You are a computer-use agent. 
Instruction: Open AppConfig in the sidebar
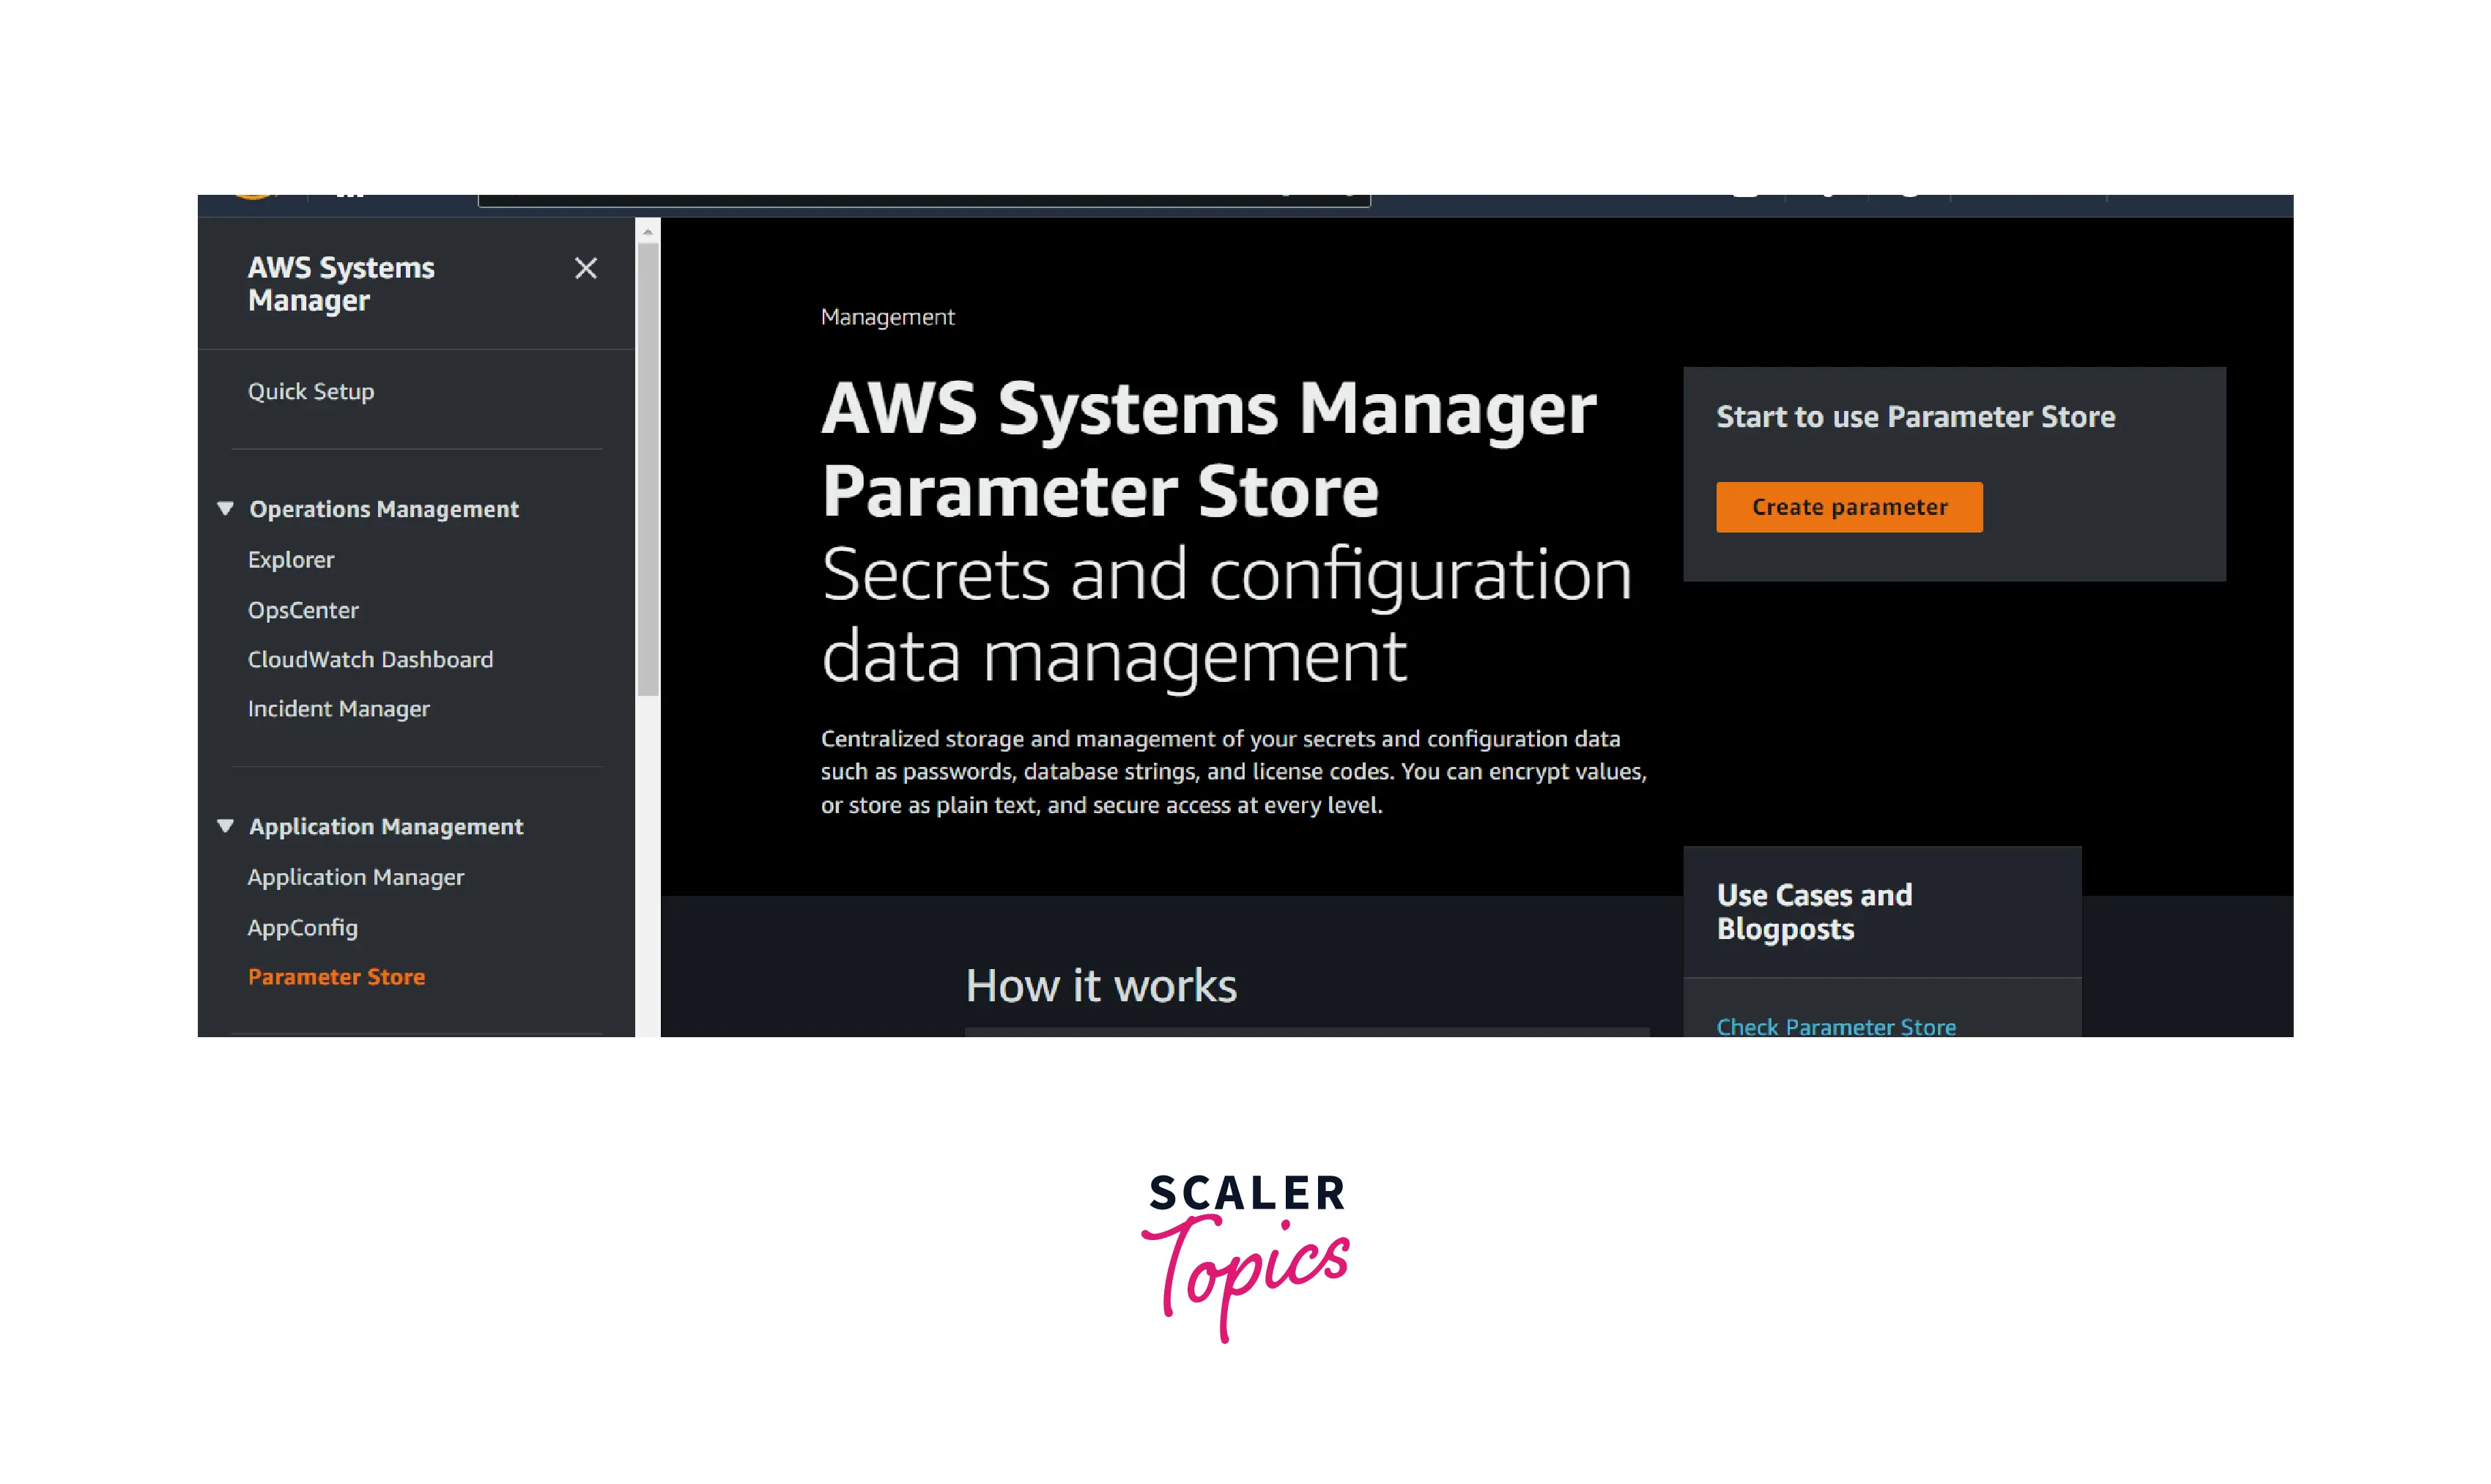point(302,928)
